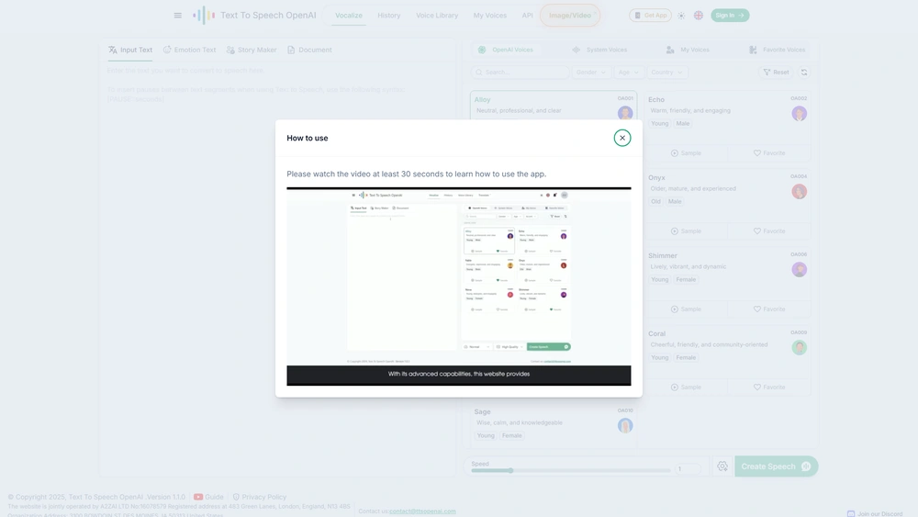Viewport: 918px width, 517px height.
Task: Favorite the Echo voice
Action: click(769, 152)
